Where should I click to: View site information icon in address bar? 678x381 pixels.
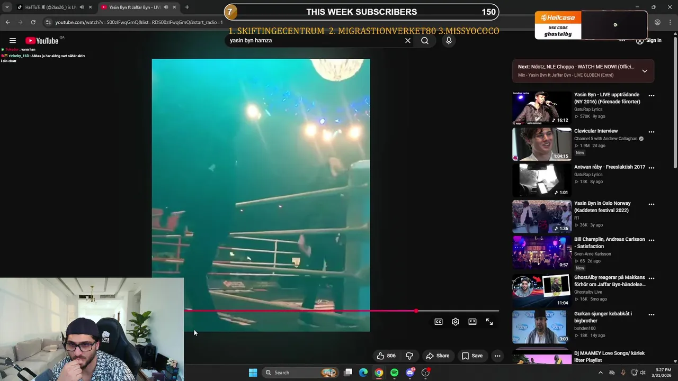coord(48,22)
